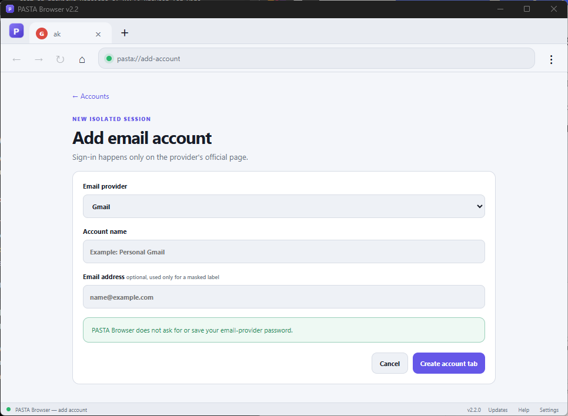Go to the home page icon
The image size is (568, 416).
click(82, 59)
